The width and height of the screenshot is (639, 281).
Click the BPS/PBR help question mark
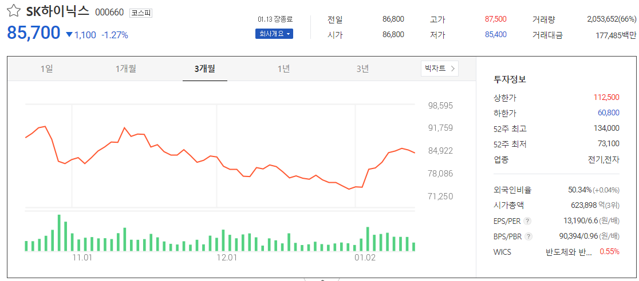point(528,236)
